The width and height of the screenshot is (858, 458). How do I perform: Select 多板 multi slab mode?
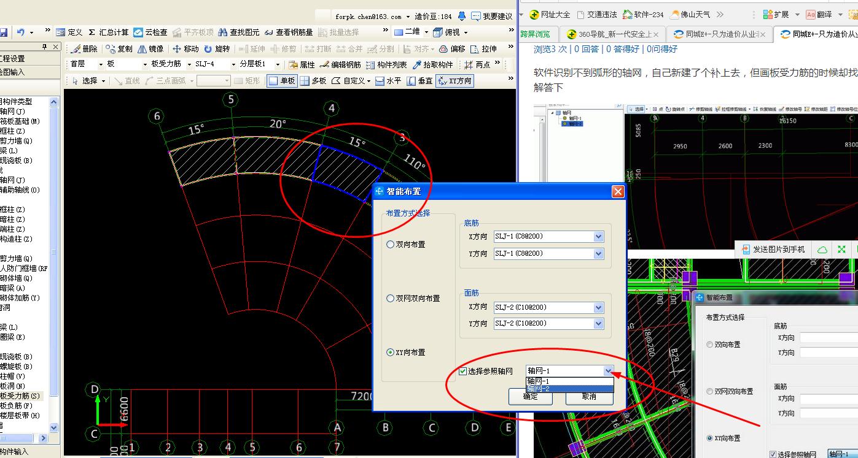pos(313,80)
